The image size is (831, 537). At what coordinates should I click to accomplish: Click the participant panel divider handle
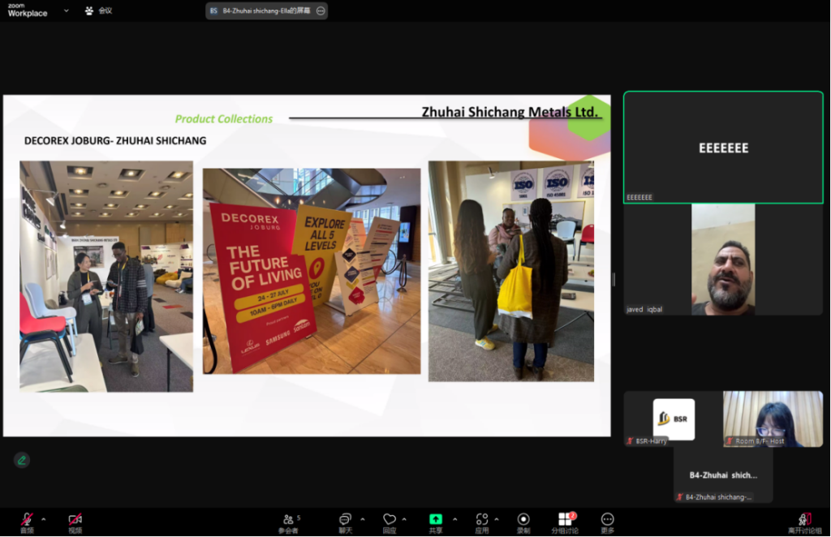(614, 279)
